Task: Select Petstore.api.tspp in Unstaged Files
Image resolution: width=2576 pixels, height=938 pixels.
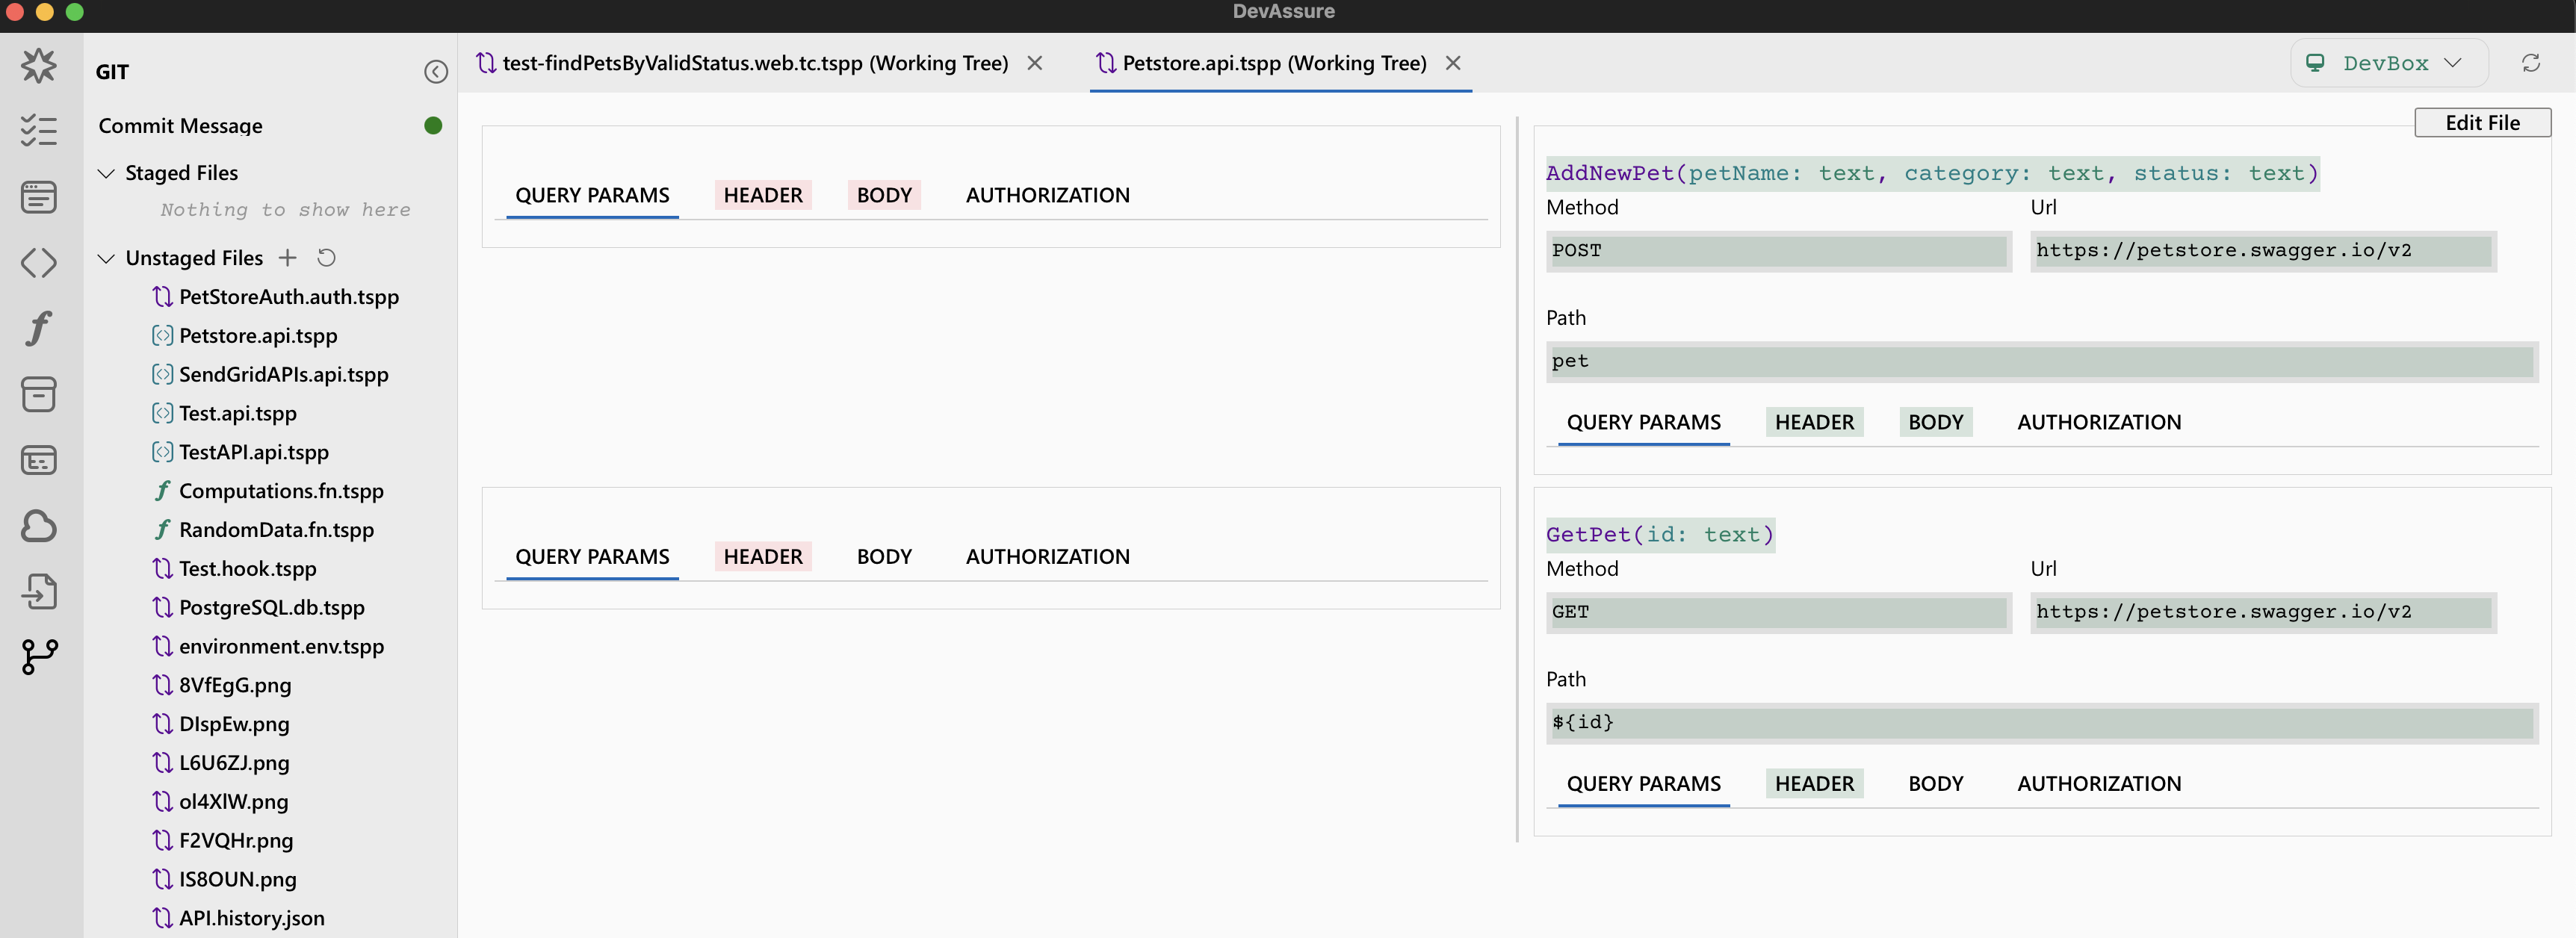Action: pos(257,335)
